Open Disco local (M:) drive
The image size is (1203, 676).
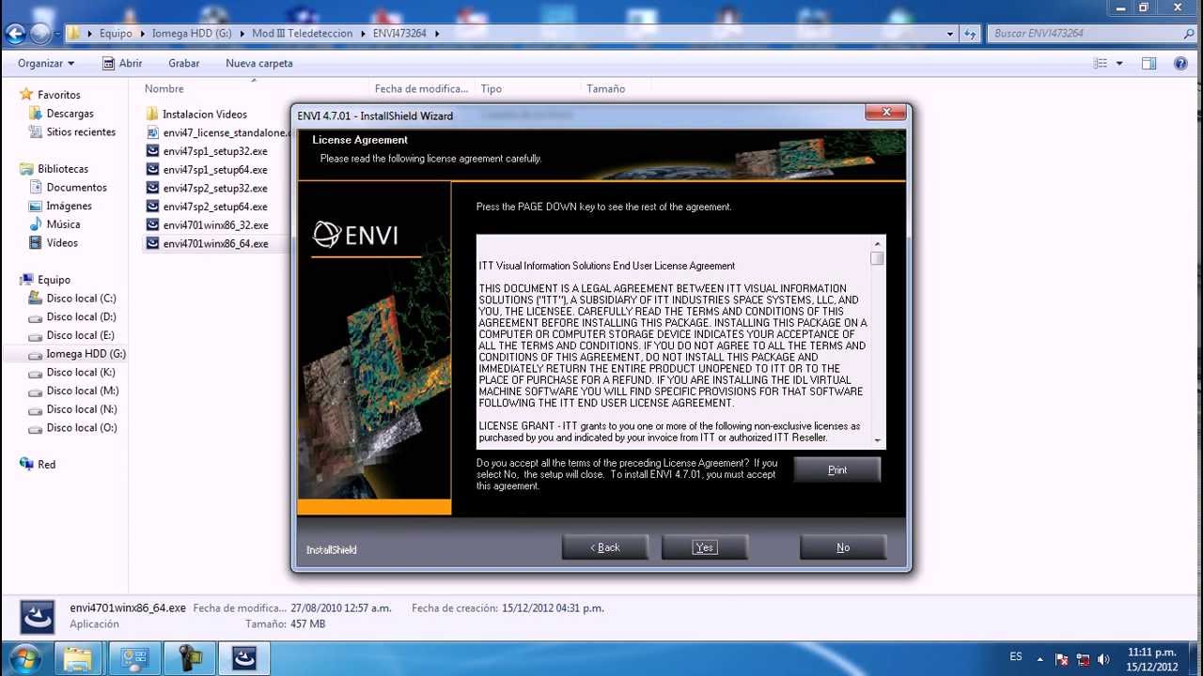(x=83, y=391)
